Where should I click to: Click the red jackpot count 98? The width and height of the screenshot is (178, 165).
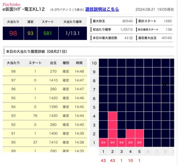(x=13, y=33)
